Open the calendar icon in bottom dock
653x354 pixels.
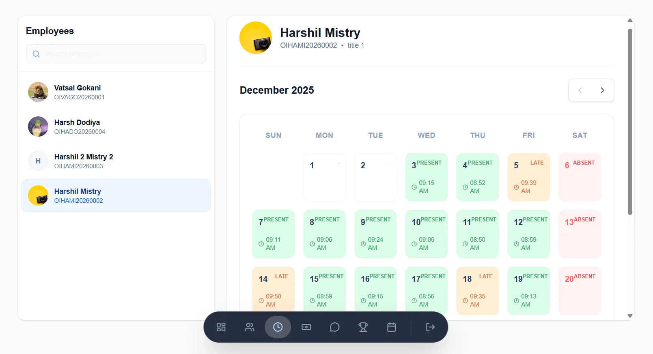[x=392, y=327]
